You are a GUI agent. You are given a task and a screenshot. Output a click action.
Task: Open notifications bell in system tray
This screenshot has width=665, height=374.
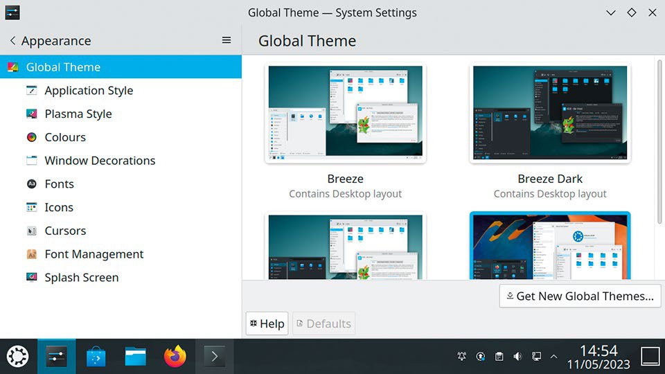click(x=462, y=357)
